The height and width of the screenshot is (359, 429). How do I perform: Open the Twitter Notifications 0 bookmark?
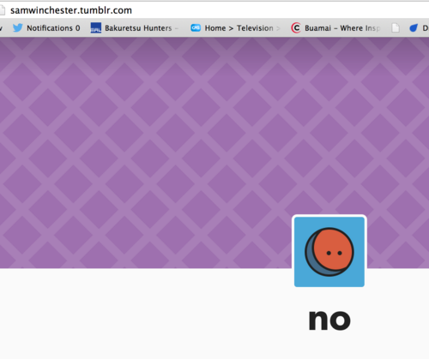pos(46,28)
